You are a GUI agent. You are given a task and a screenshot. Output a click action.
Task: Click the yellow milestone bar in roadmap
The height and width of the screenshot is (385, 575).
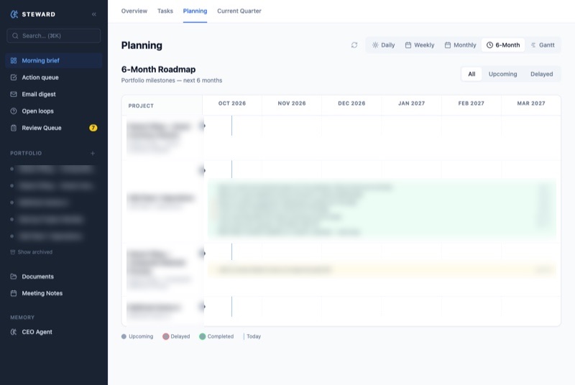click(x=382, y=270)
